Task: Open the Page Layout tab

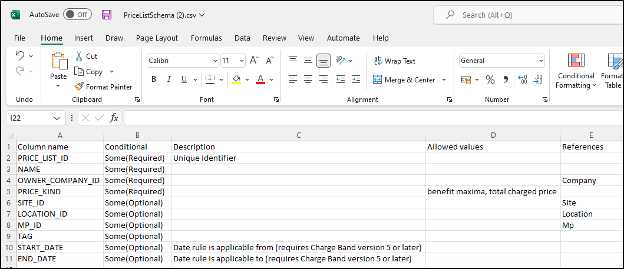Action: [x=157, y=38]
